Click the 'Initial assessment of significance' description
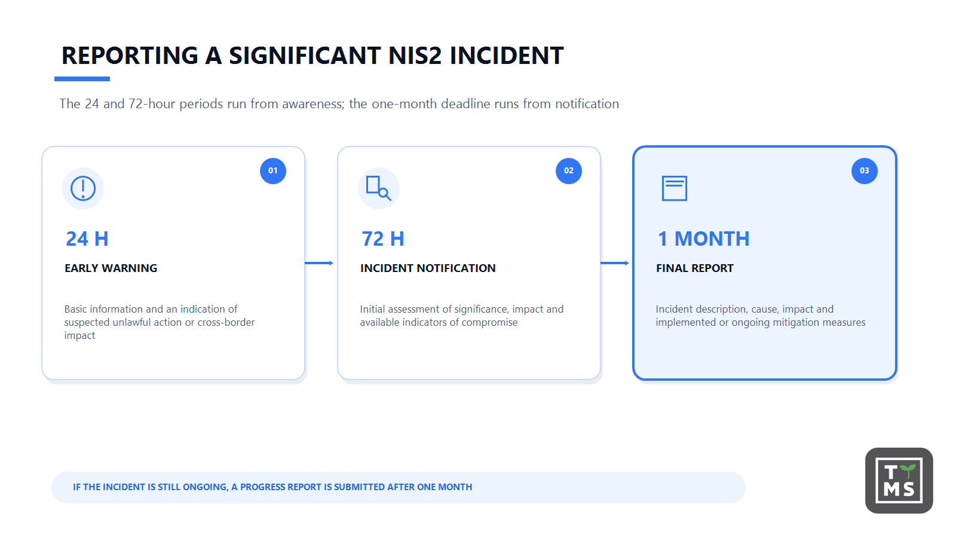Image resolution: width=956 pixels, height=538 pixels. click(x=462, y=316)
